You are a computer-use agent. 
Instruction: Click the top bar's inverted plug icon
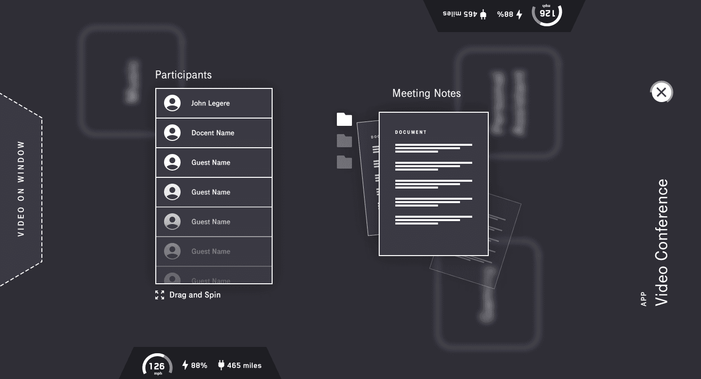pyautogui.click(x=483, y=14)
